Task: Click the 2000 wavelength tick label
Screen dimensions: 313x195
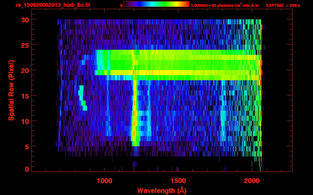Action: tap(252, 181)
